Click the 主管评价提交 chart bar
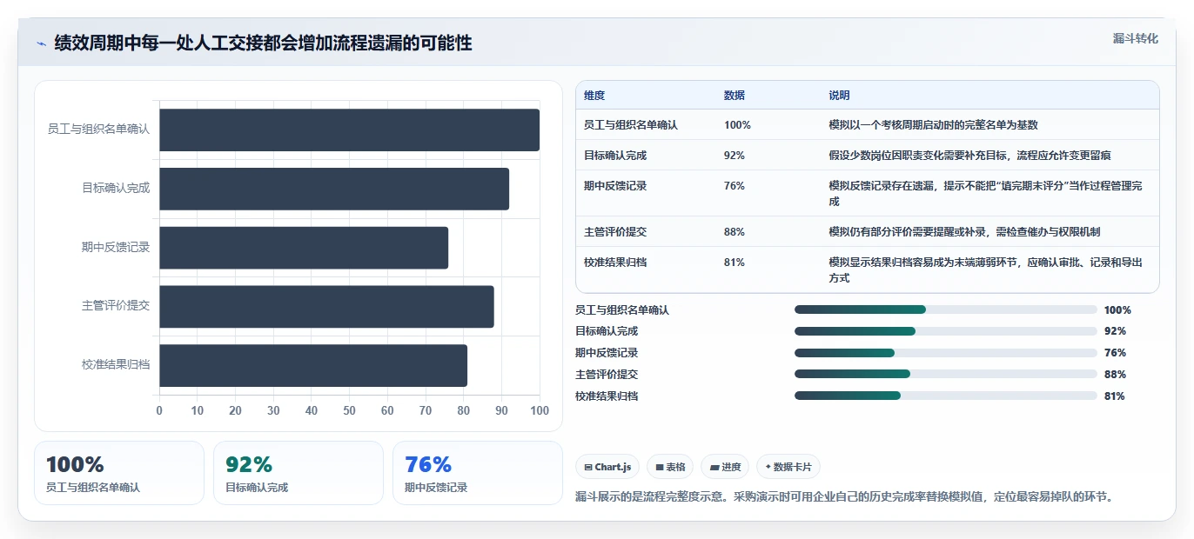 326,306
